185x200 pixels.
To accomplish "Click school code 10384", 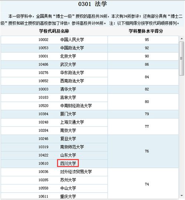I will tap(43, 114).
